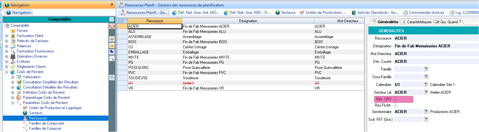Image resolution: width=479 pixels, height=132 pixels.
Task: Click the pin icon on Navigation panel
Action: [112, 5]
